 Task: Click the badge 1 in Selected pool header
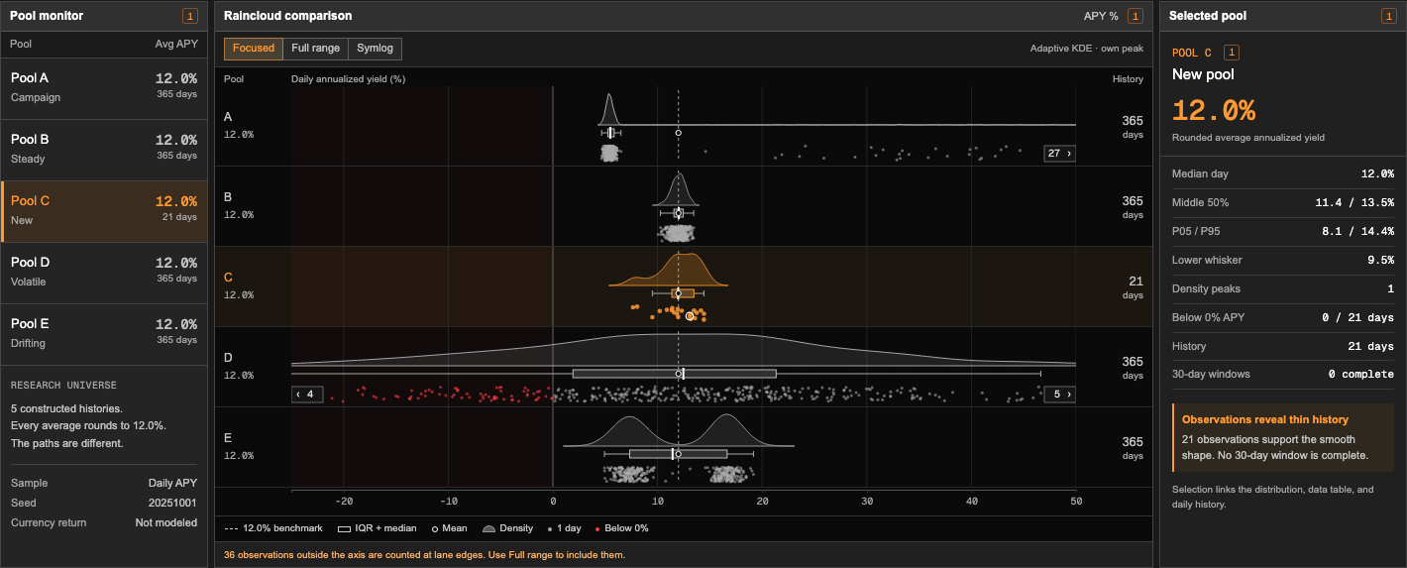point(1389,16)
